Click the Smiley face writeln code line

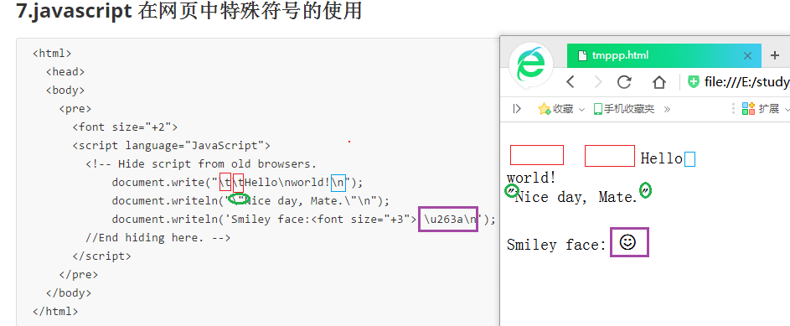pyautogui.click(x=304, y=220)
